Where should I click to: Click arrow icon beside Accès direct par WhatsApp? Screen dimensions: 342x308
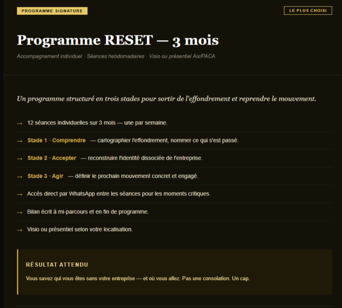[20, 194]
